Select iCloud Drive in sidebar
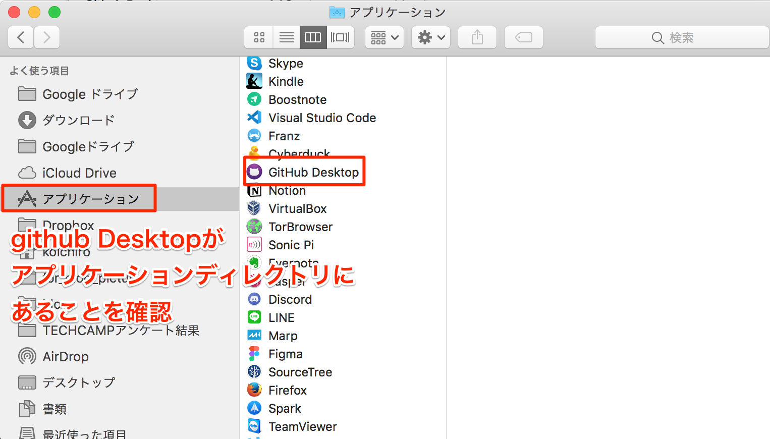The height and width of the screenshot is (439, 770). tap(79, 173)
